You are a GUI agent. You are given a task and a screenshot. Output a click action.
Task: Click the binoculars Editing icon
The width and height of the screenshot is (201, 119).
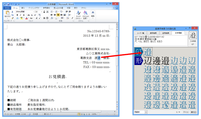(93, 13)
